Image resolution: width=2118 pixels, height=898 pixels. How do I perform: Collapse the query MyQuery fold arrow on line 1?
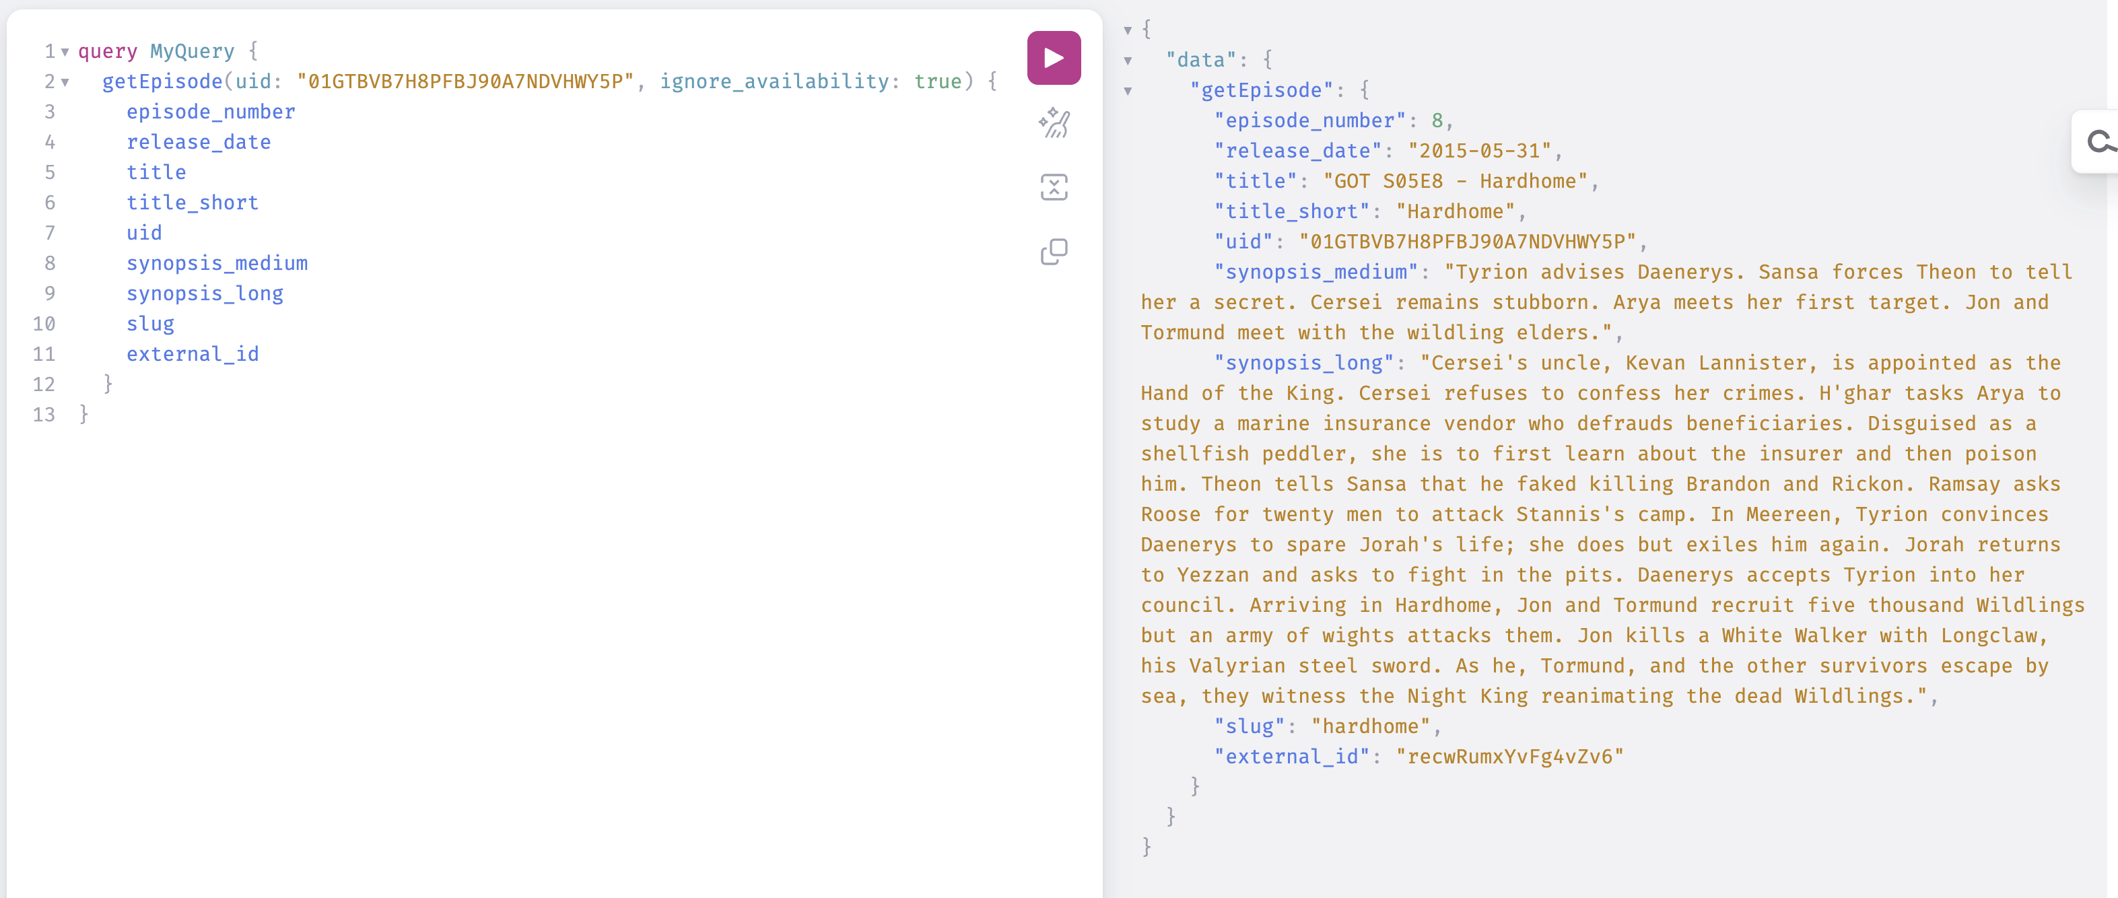pyautogui.click(x=65, y=52)
